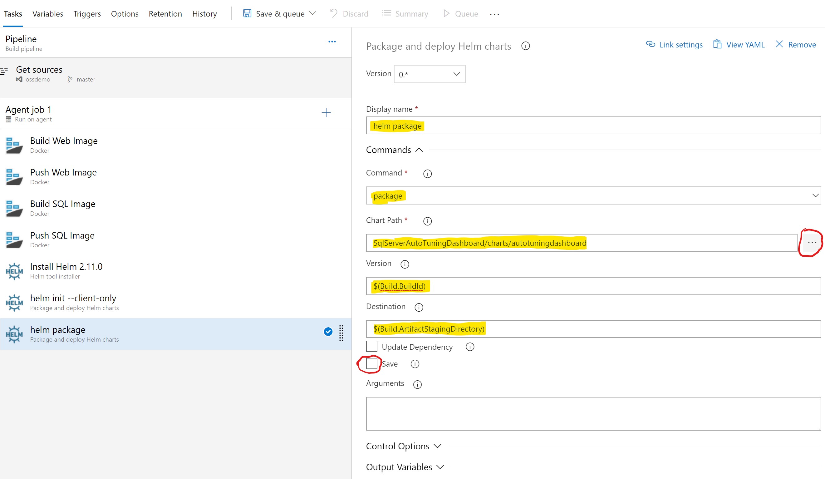Click the Install Helm 2.11.0 task icon
This screenshot has height=479, width=825.
[14, 271]
